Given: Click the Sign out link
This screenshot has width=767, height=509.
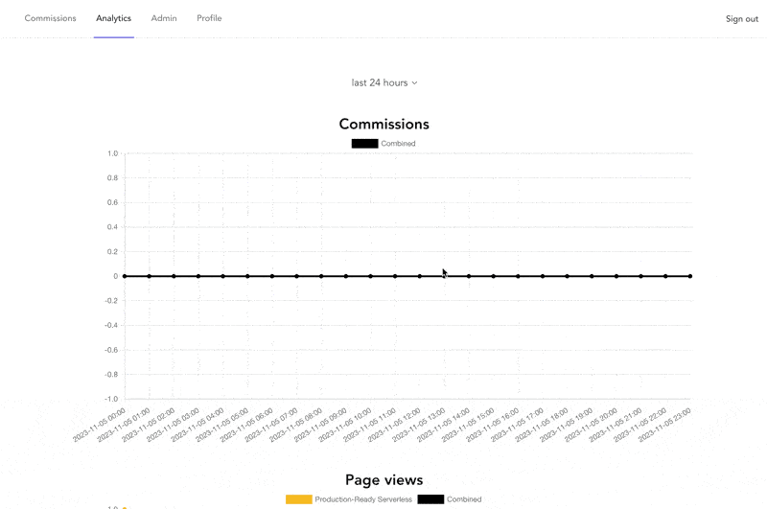Looking at the screenshot, I should (x=741, y=19).
